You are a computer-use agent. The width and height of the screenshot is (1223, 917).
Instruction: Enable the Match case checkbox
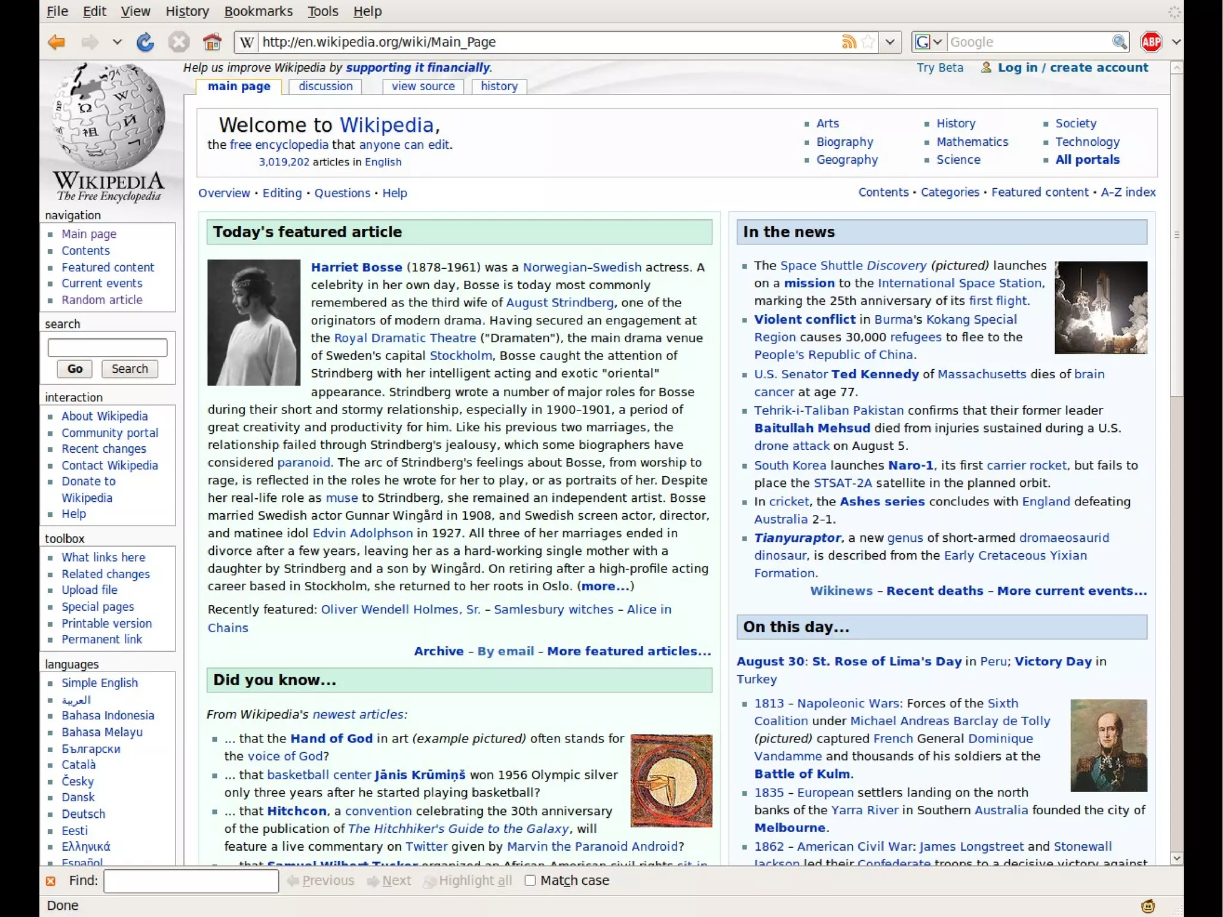(x=530, y=881)
